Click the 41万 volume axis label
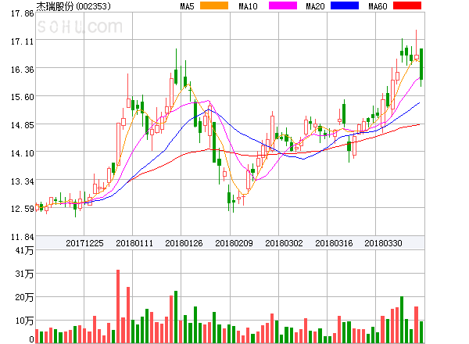469x344 pixels. 24,250
